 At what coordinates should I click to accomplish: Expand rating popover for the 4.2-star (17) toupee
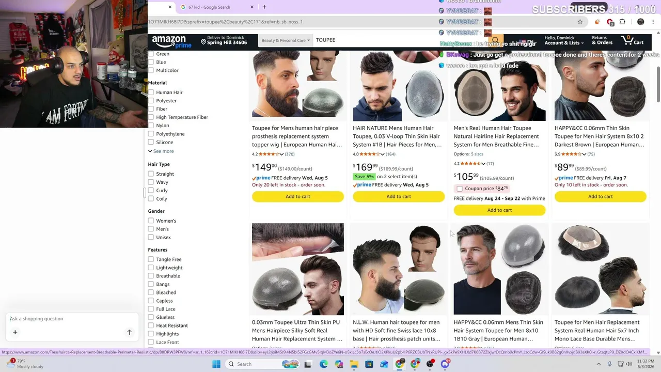(483, 164)
